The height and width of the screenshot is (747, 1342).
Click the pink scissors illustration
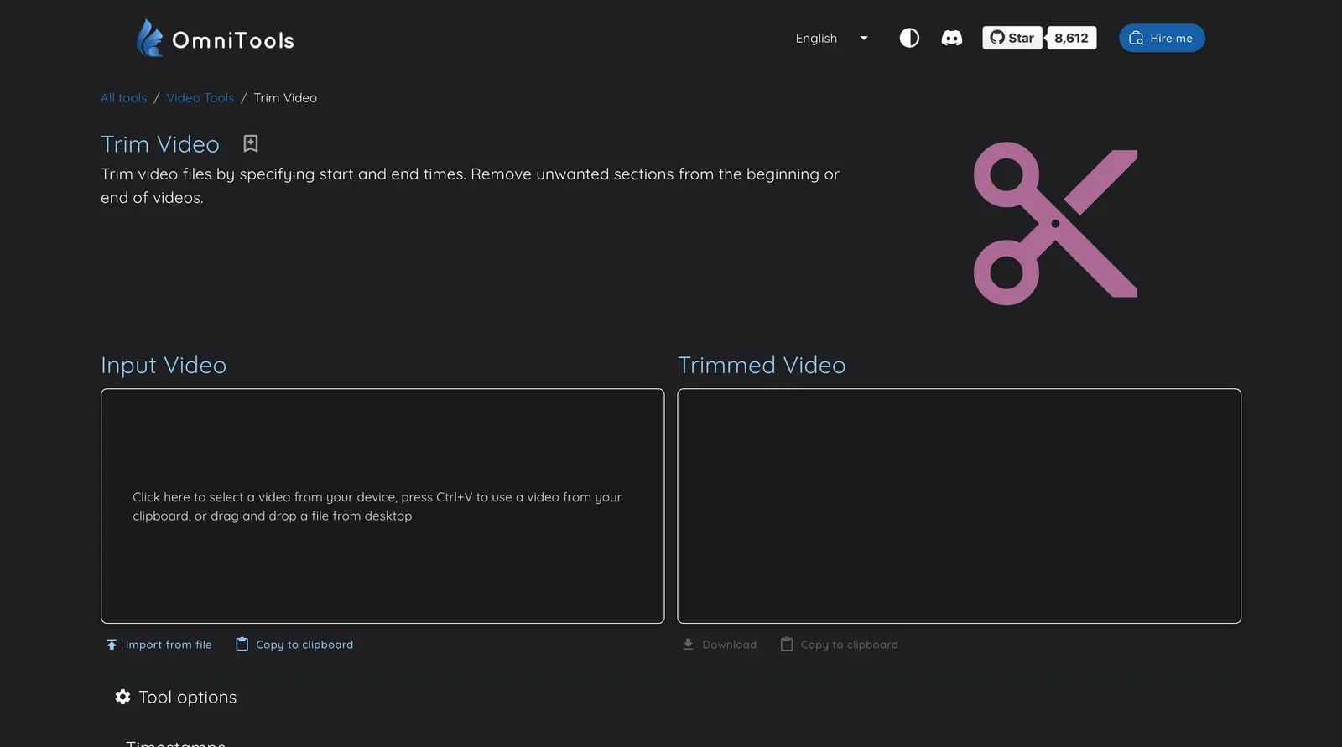pyautogui.click(x=1054, y=224)
